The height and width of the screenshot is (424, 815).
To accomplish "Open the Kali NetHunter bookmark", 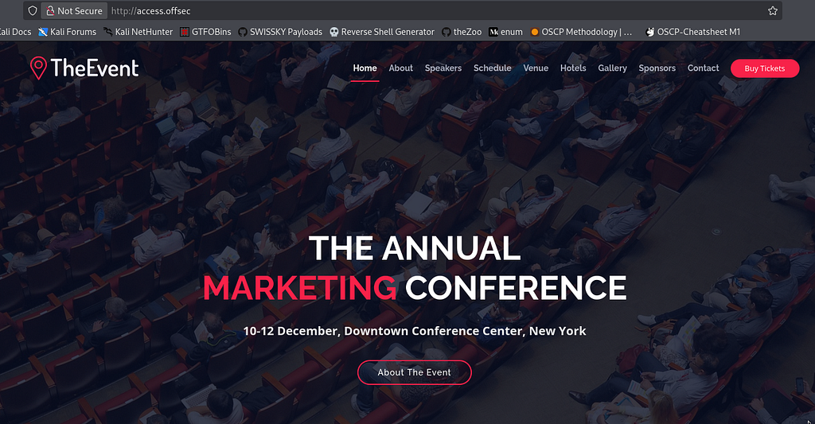I will pyautogui.click(x=138, y=32).
